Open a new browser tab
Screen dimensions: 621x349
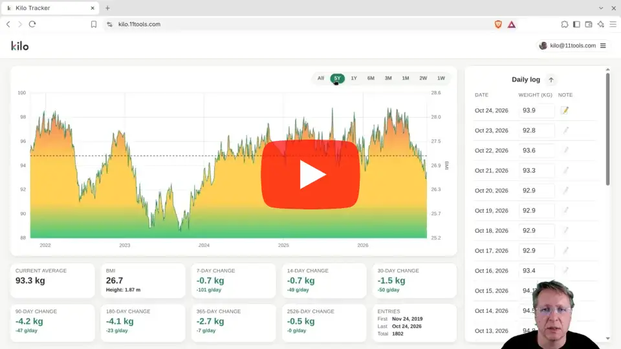tap(107, 8)
